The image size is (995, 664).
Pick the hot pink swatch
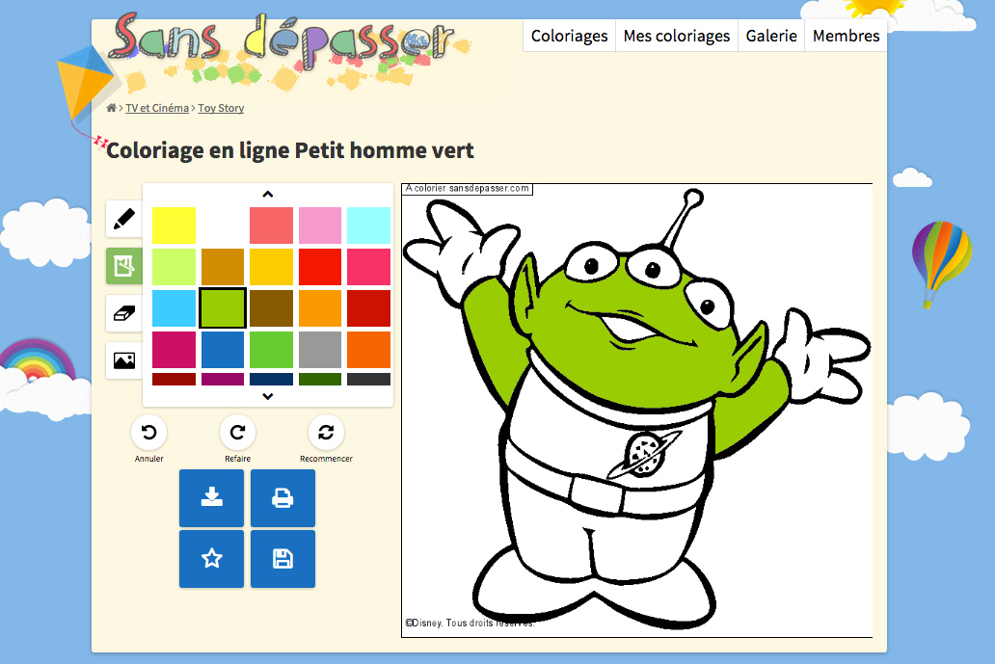pos(368,266)
